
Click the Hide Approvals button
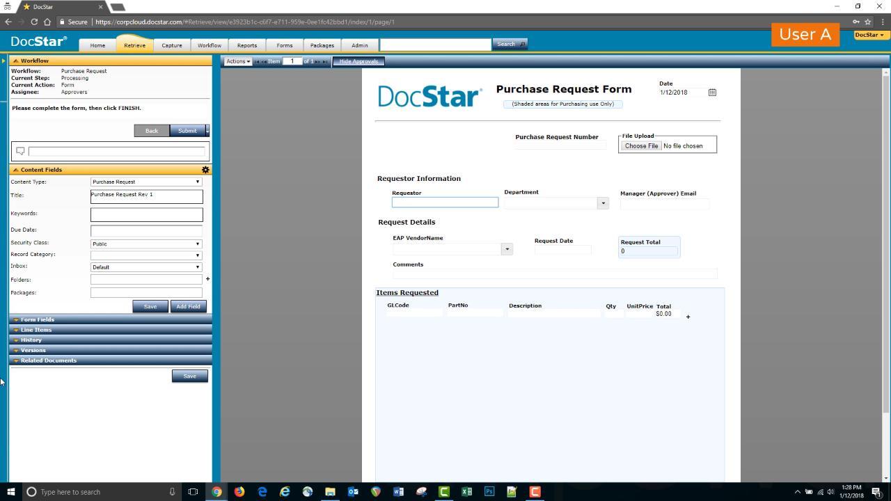click(358, 61)
